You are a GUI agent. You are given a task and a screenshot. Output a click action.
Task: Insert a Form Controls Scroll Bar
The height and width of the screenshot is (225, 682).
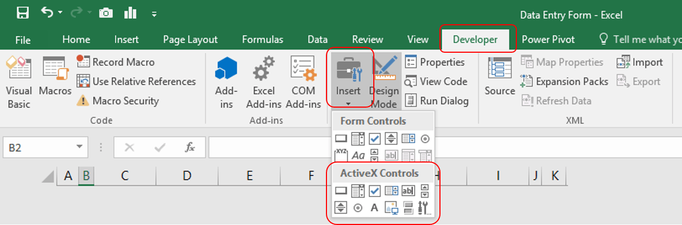375,155
